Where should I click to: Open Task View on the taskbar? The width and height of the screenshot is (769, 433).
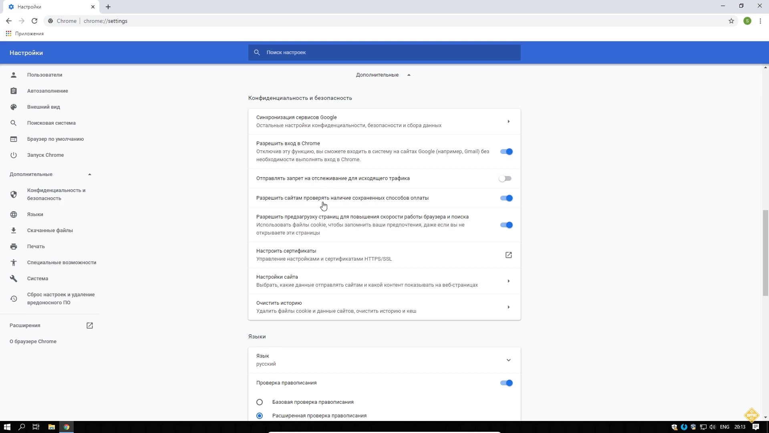coord(36,427)
